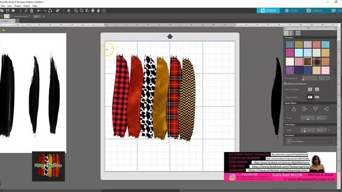This screenshot has height=192, width=342.
Task: Open the Panels menu
Action: click(18, 6)
